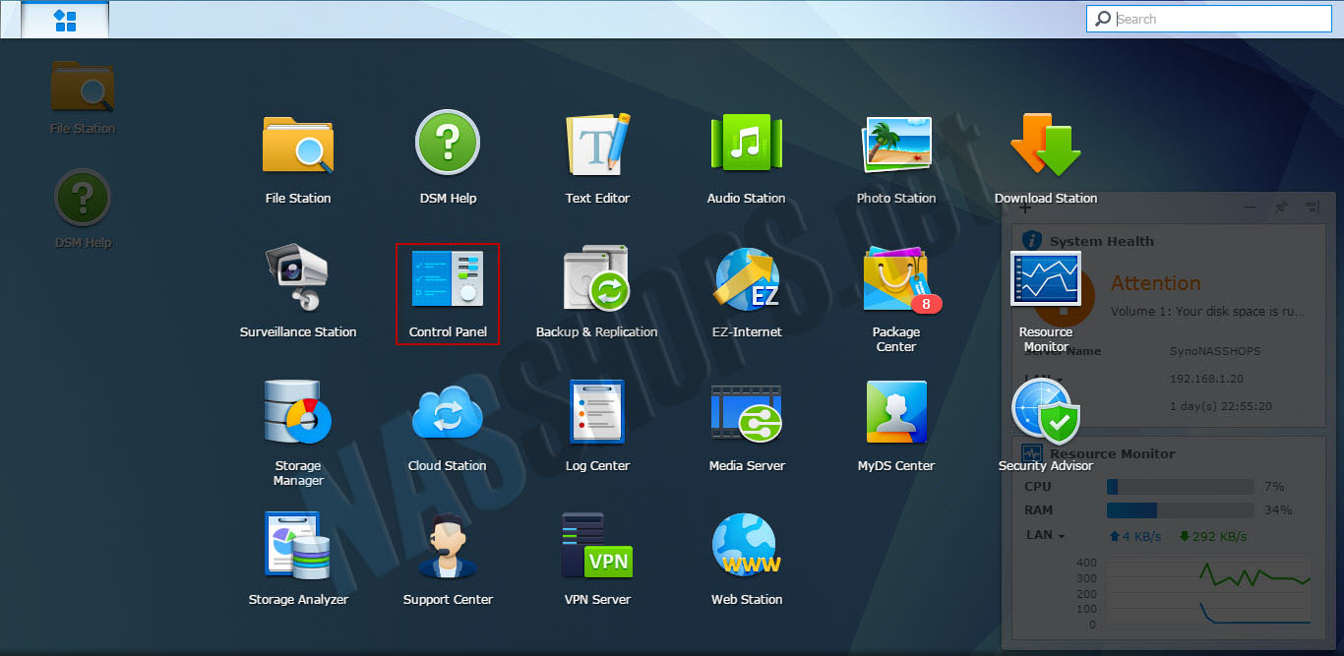Image resolution: width=1344 pixels, height=656 pixels.
Task: Click the 292 KB/s download rate
Action: 1213,536
